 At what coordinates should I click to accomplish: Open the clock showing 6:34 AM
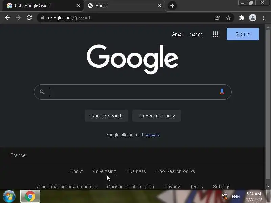[254, 197]
